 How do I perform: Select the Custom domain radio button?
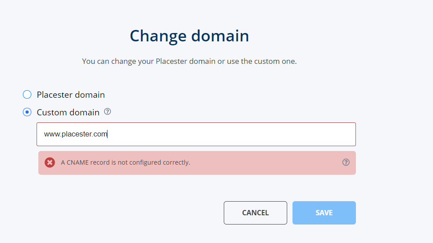(x=27, y=112)
